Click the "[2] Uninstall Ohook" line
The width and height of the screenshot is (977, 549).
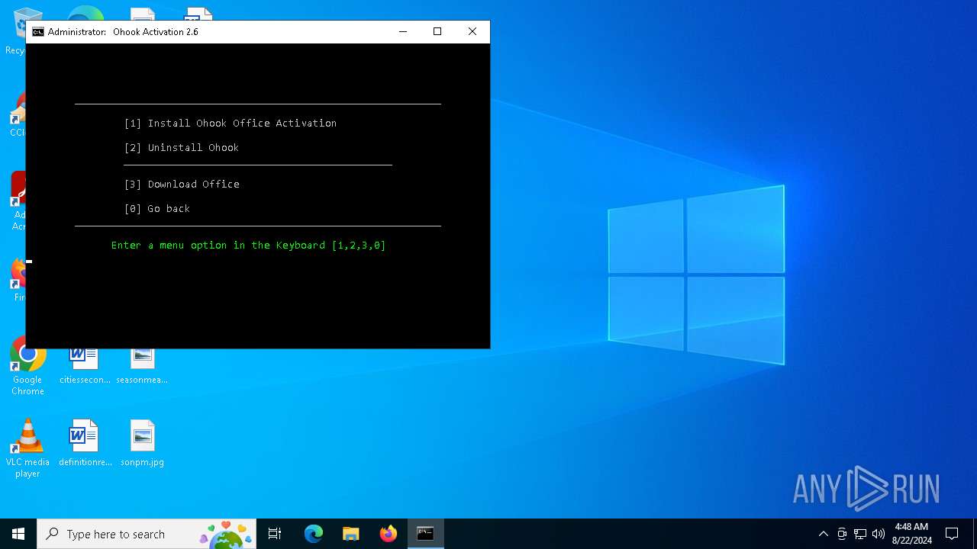182,148
